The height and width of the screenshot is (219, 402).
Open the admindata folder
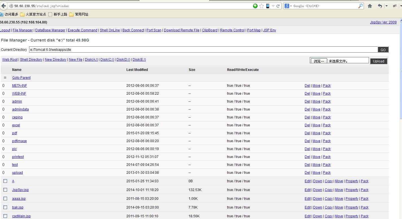tap(20, 109)
